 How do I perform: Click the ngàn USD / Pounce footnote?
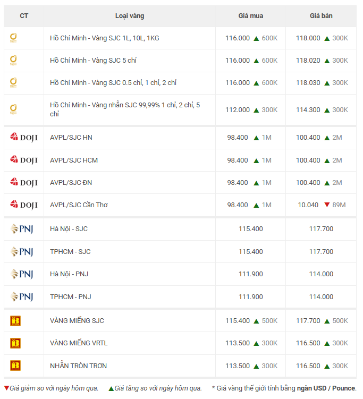(x=326, y=388)
